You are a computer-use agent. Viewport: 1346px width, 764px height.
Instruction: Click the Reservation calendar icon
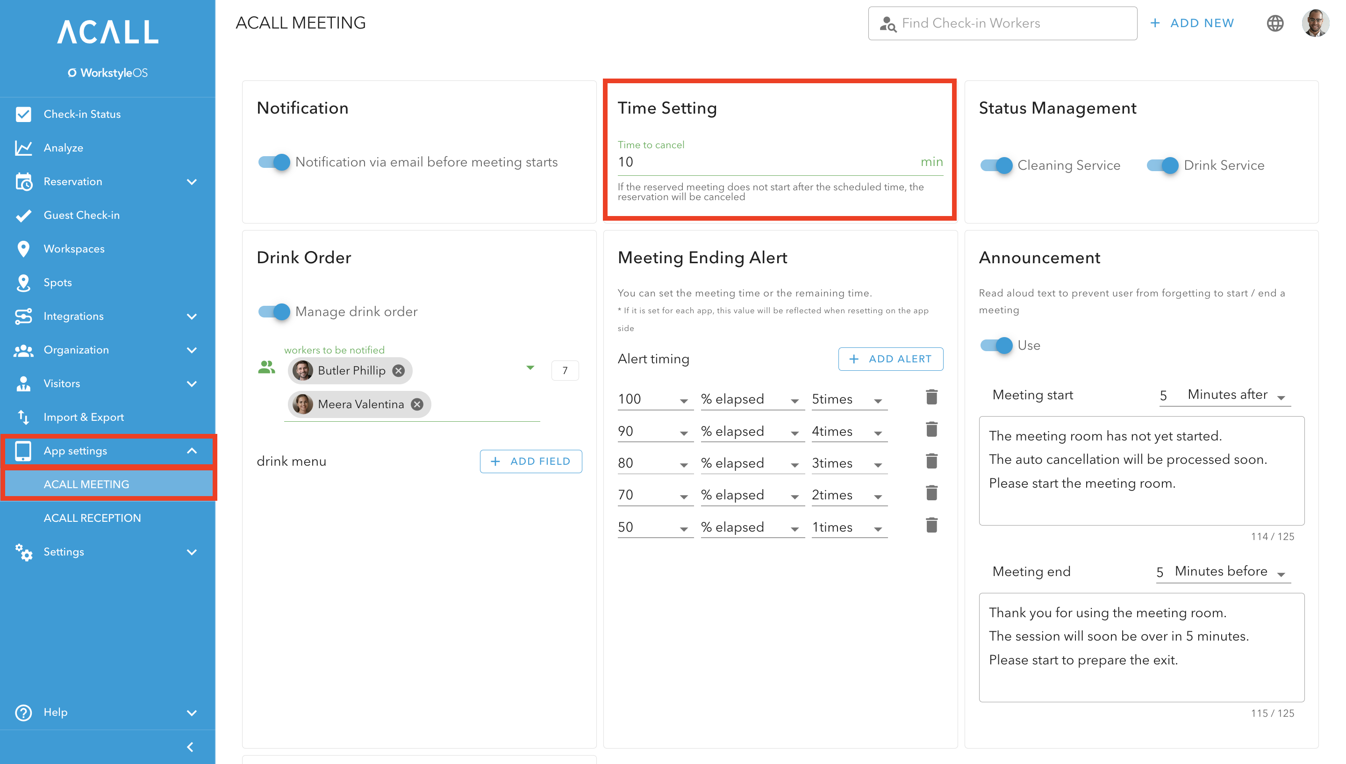coord(23,181)
